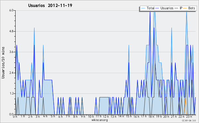Click the '10 h' x-axis label
The height and width of the screenshot is (123, 199).
click(x=91, y=117)
